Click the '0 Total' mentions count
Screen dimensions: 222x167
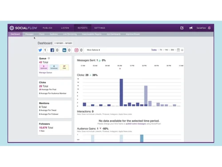pyautogui.click(x=43, y=107)
